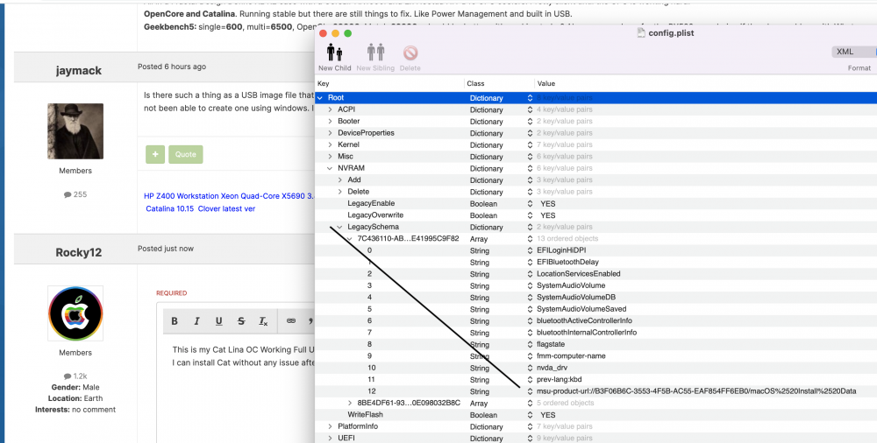Open class type popup for LegacySchema
This screenshot has width=877, height=443.
[x=530, y=228]
